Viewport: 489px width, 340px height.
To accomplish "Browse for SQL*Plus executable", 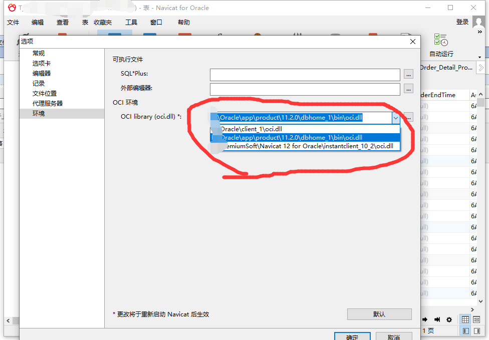I will pyautogui.click(x=408, y=74).
